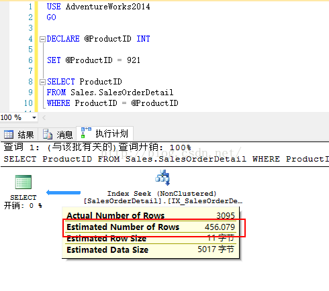Click the text 'USE AdventureWorks2014'
329x291 pixels.
[98, 7]
